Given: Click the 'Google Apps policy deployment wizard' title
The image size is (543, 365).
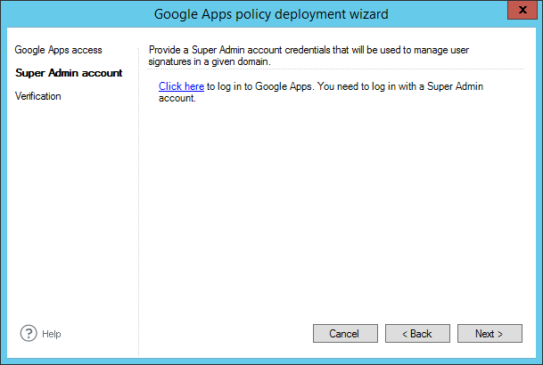Looking at the screenshot, I should (271, 14).
